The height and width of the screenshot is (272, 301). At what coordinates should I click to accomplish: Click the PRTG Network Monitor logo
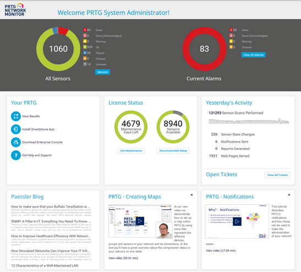[x=15, y=9]
